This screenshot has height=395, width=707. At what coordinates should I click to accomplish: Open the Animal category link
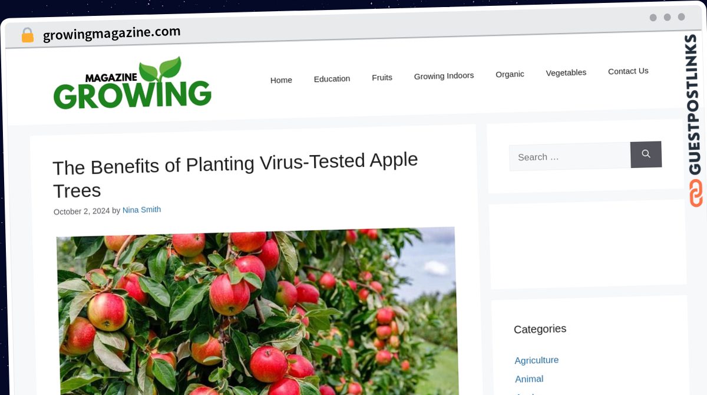529,379
